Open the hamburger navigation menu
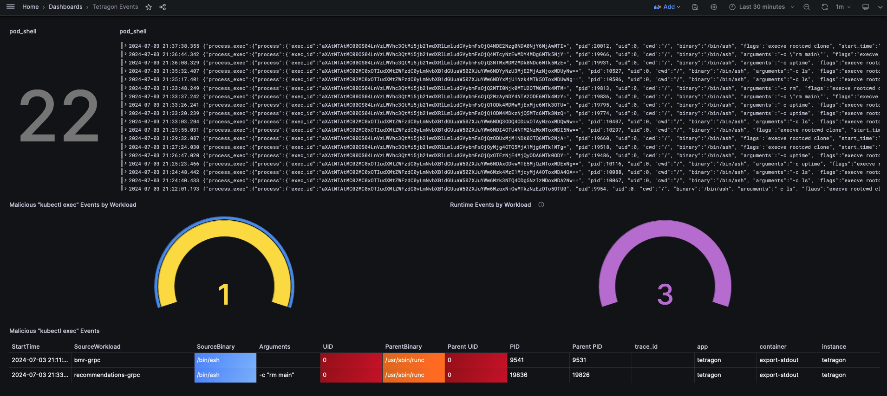Viewport: 887px width, 396px height. (11, 7)
